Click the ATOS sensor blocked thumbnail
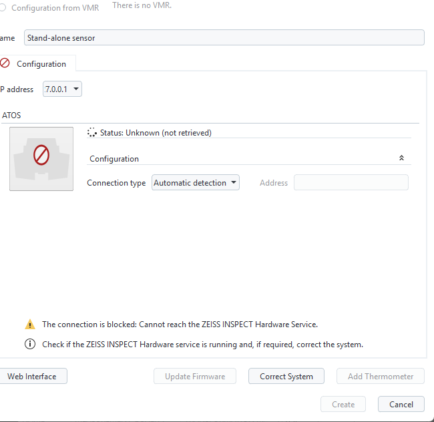This screenshot has width=434, height=422. click(x=41, y=159)
